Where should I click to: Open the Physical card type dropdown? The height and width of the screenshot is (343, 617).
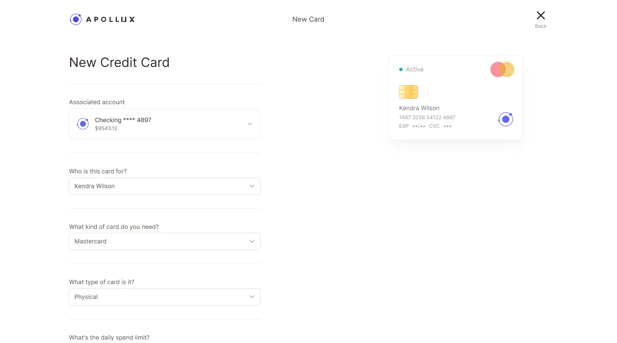tap(165, 297)
